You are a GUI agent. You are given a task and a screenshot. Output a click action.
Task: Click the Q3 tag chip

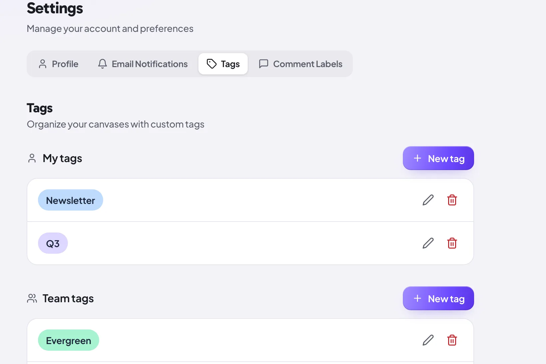(53, 243)
